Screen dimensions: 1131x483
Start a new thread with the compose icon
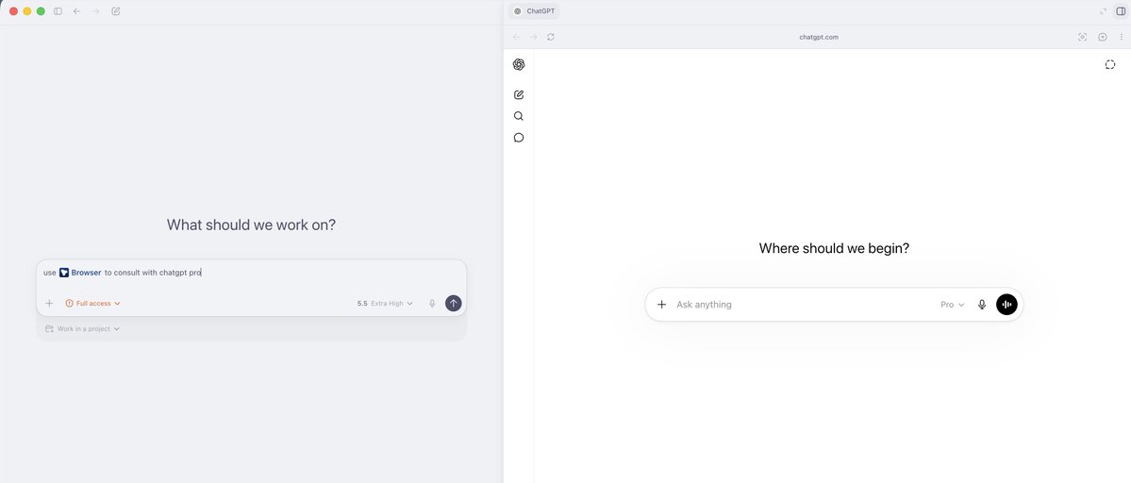pos(116,11)
